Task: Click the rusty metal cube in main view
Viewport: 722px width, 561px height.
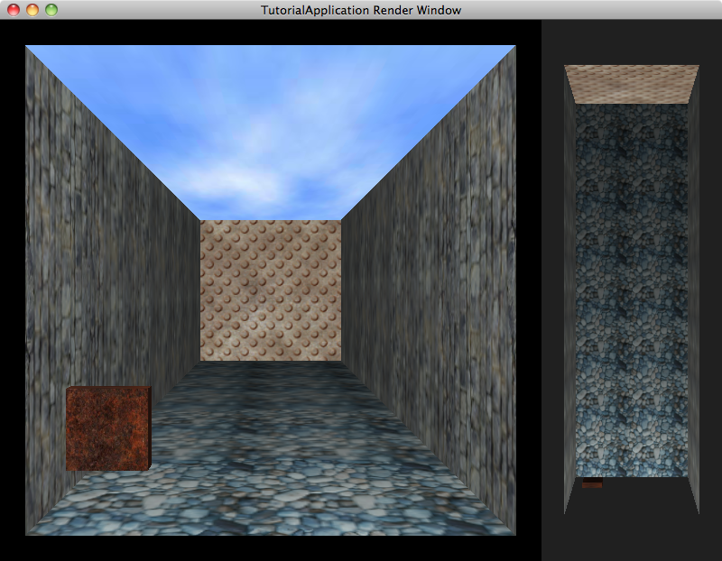Action: pyautogui.click(x=107, y=428)
